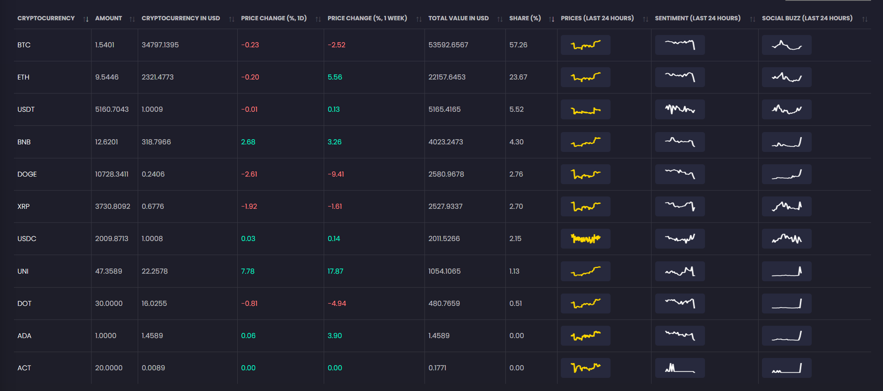The height and width of the screenshot is (391, 883).
Task: Open ADA sentiment sparkline
Action: [680, 336]
